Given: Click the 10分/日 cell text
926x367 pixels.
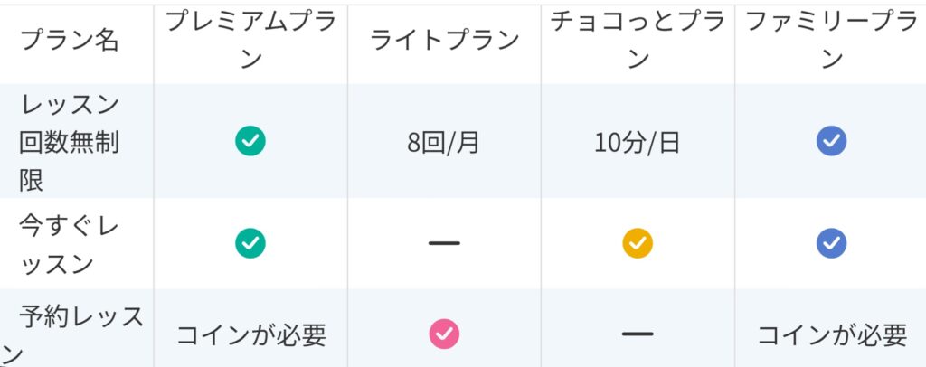Looking at the screenshot, I should tap(638, 143).
